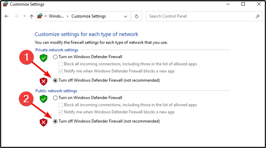Click the Back navigation arrow

tap(7, 17)
